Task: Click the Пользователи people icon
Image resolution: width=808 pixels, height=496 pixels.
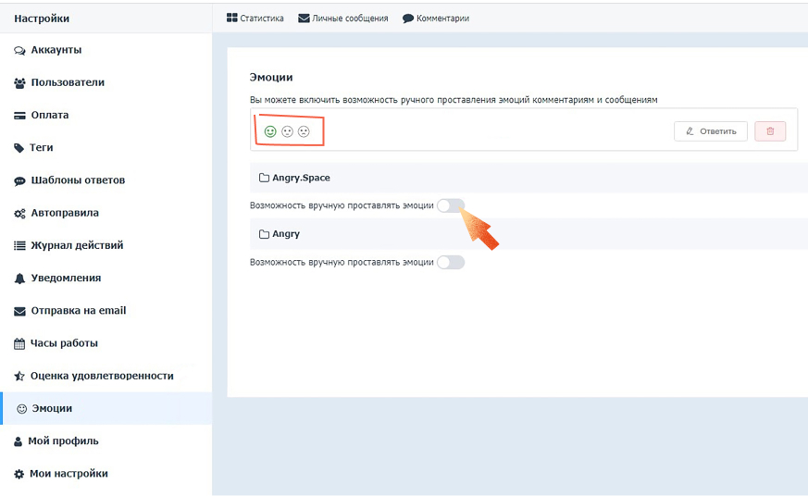Action: click(19, 83)
